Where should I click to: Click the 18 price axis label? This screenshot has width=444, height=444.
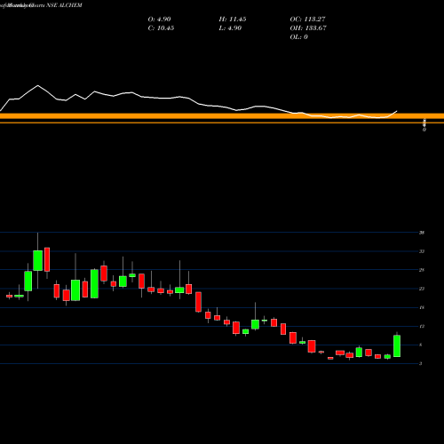click(x=422, y=307)
